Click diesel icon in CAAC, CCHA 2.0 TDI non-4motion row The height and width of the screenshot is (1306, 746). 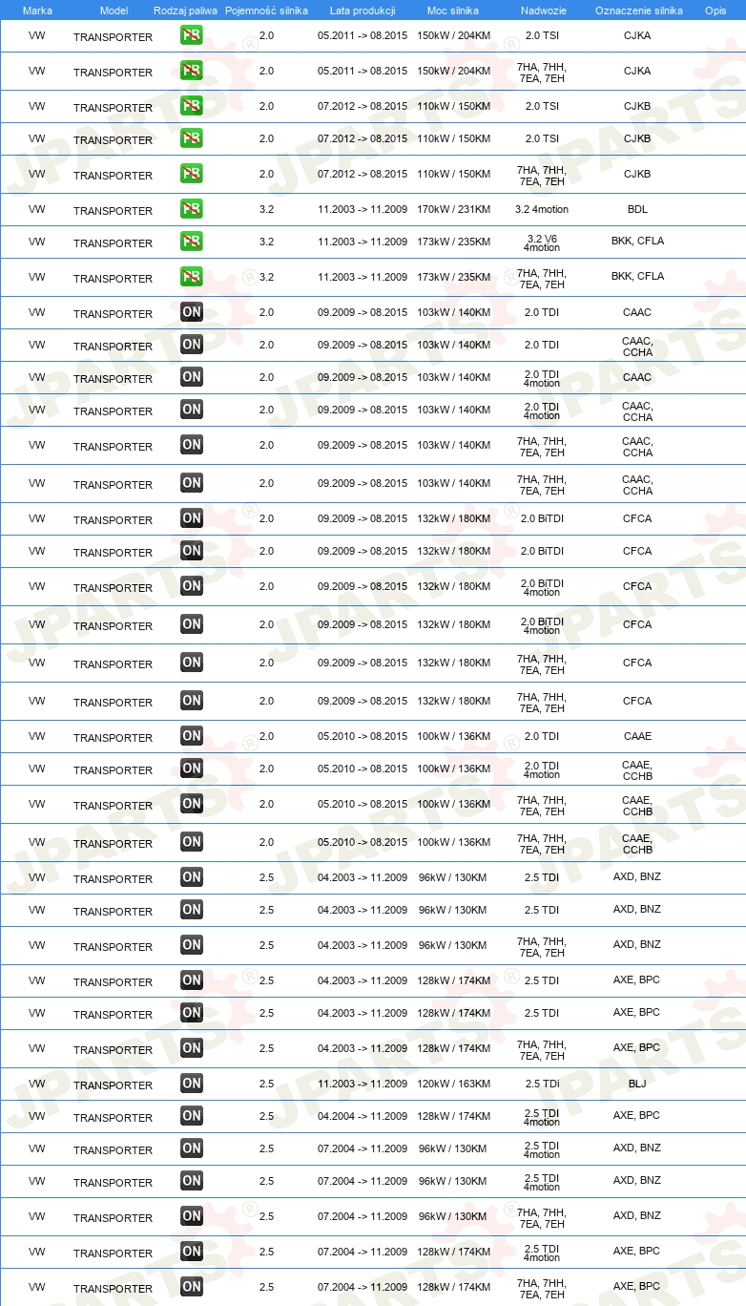coord(192,345)
